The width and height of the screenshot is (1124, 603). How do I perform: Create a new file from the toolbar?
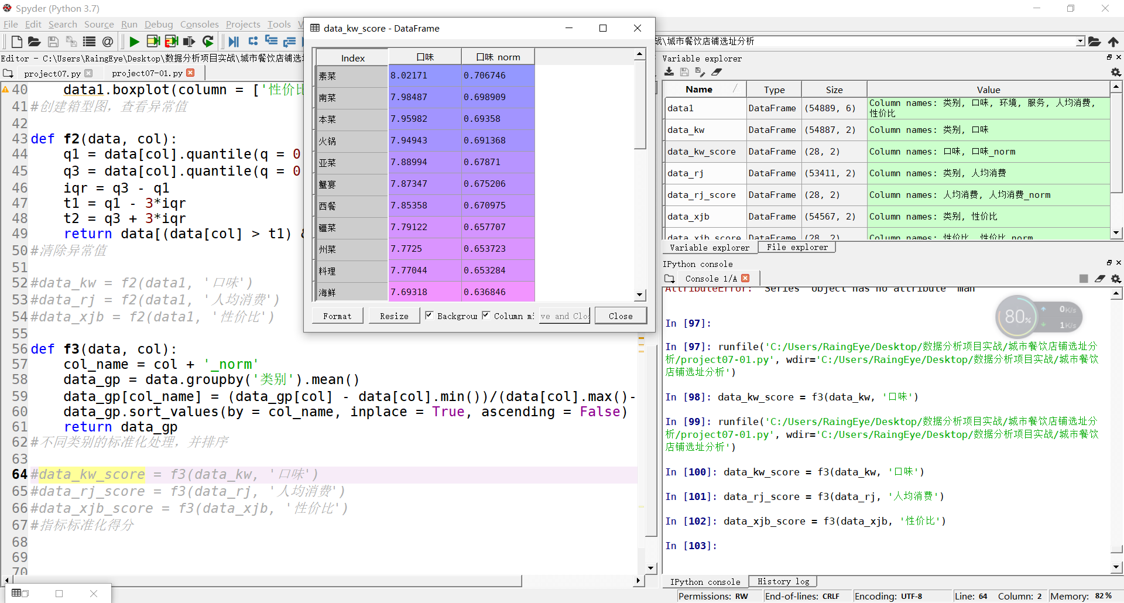[16, 42]
